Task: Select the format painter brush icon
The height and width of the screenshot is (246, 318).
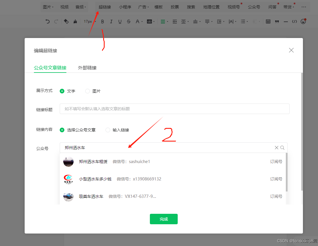Action: (x=75, y=21)
